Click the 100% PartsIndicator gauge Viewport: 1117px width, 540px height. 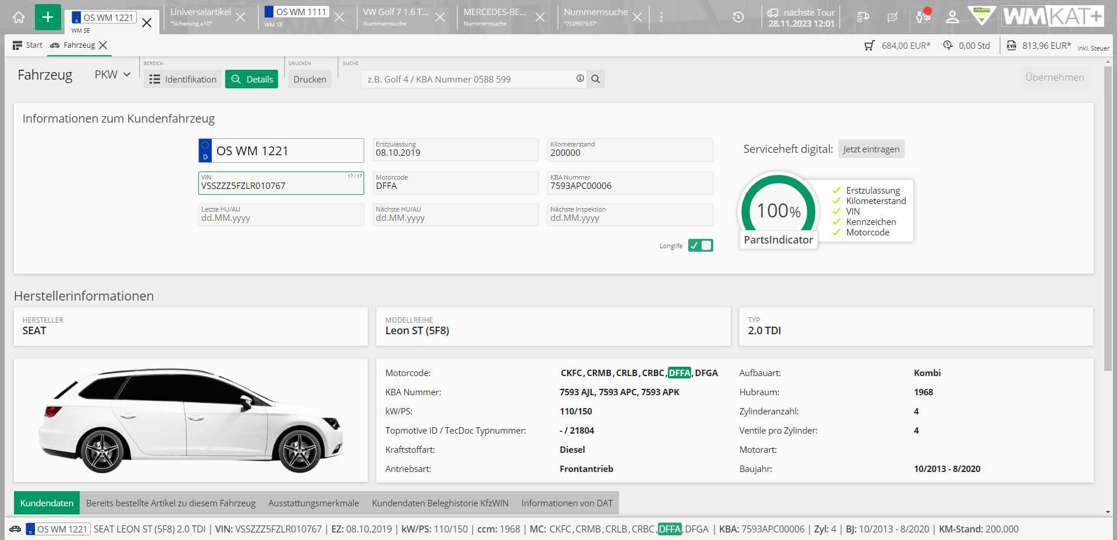(x=778, y=212)
